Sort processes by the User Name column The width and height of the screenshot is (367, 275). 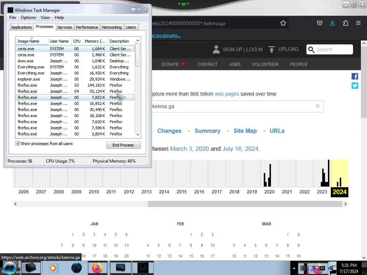pos(59,41)
